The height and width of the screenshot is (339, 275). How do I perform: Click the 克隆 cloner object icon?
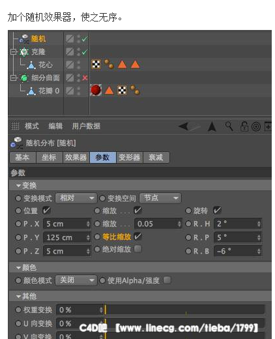[24, 52]
